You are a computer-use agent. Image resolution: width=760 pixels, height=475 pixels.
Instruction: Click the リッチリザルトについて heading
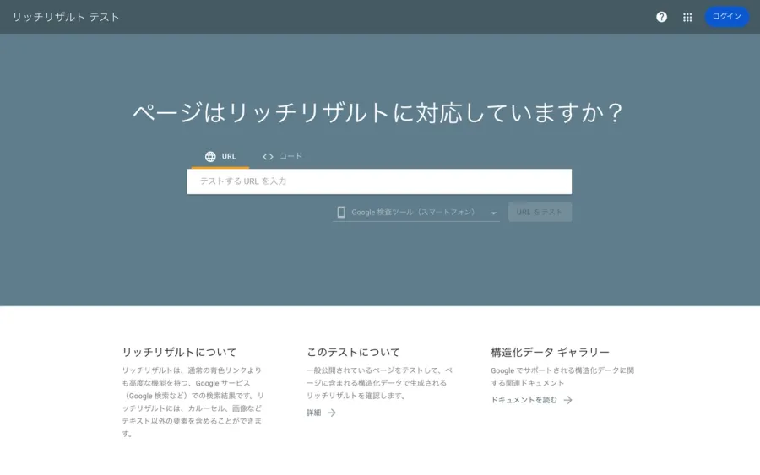point(179,352)
